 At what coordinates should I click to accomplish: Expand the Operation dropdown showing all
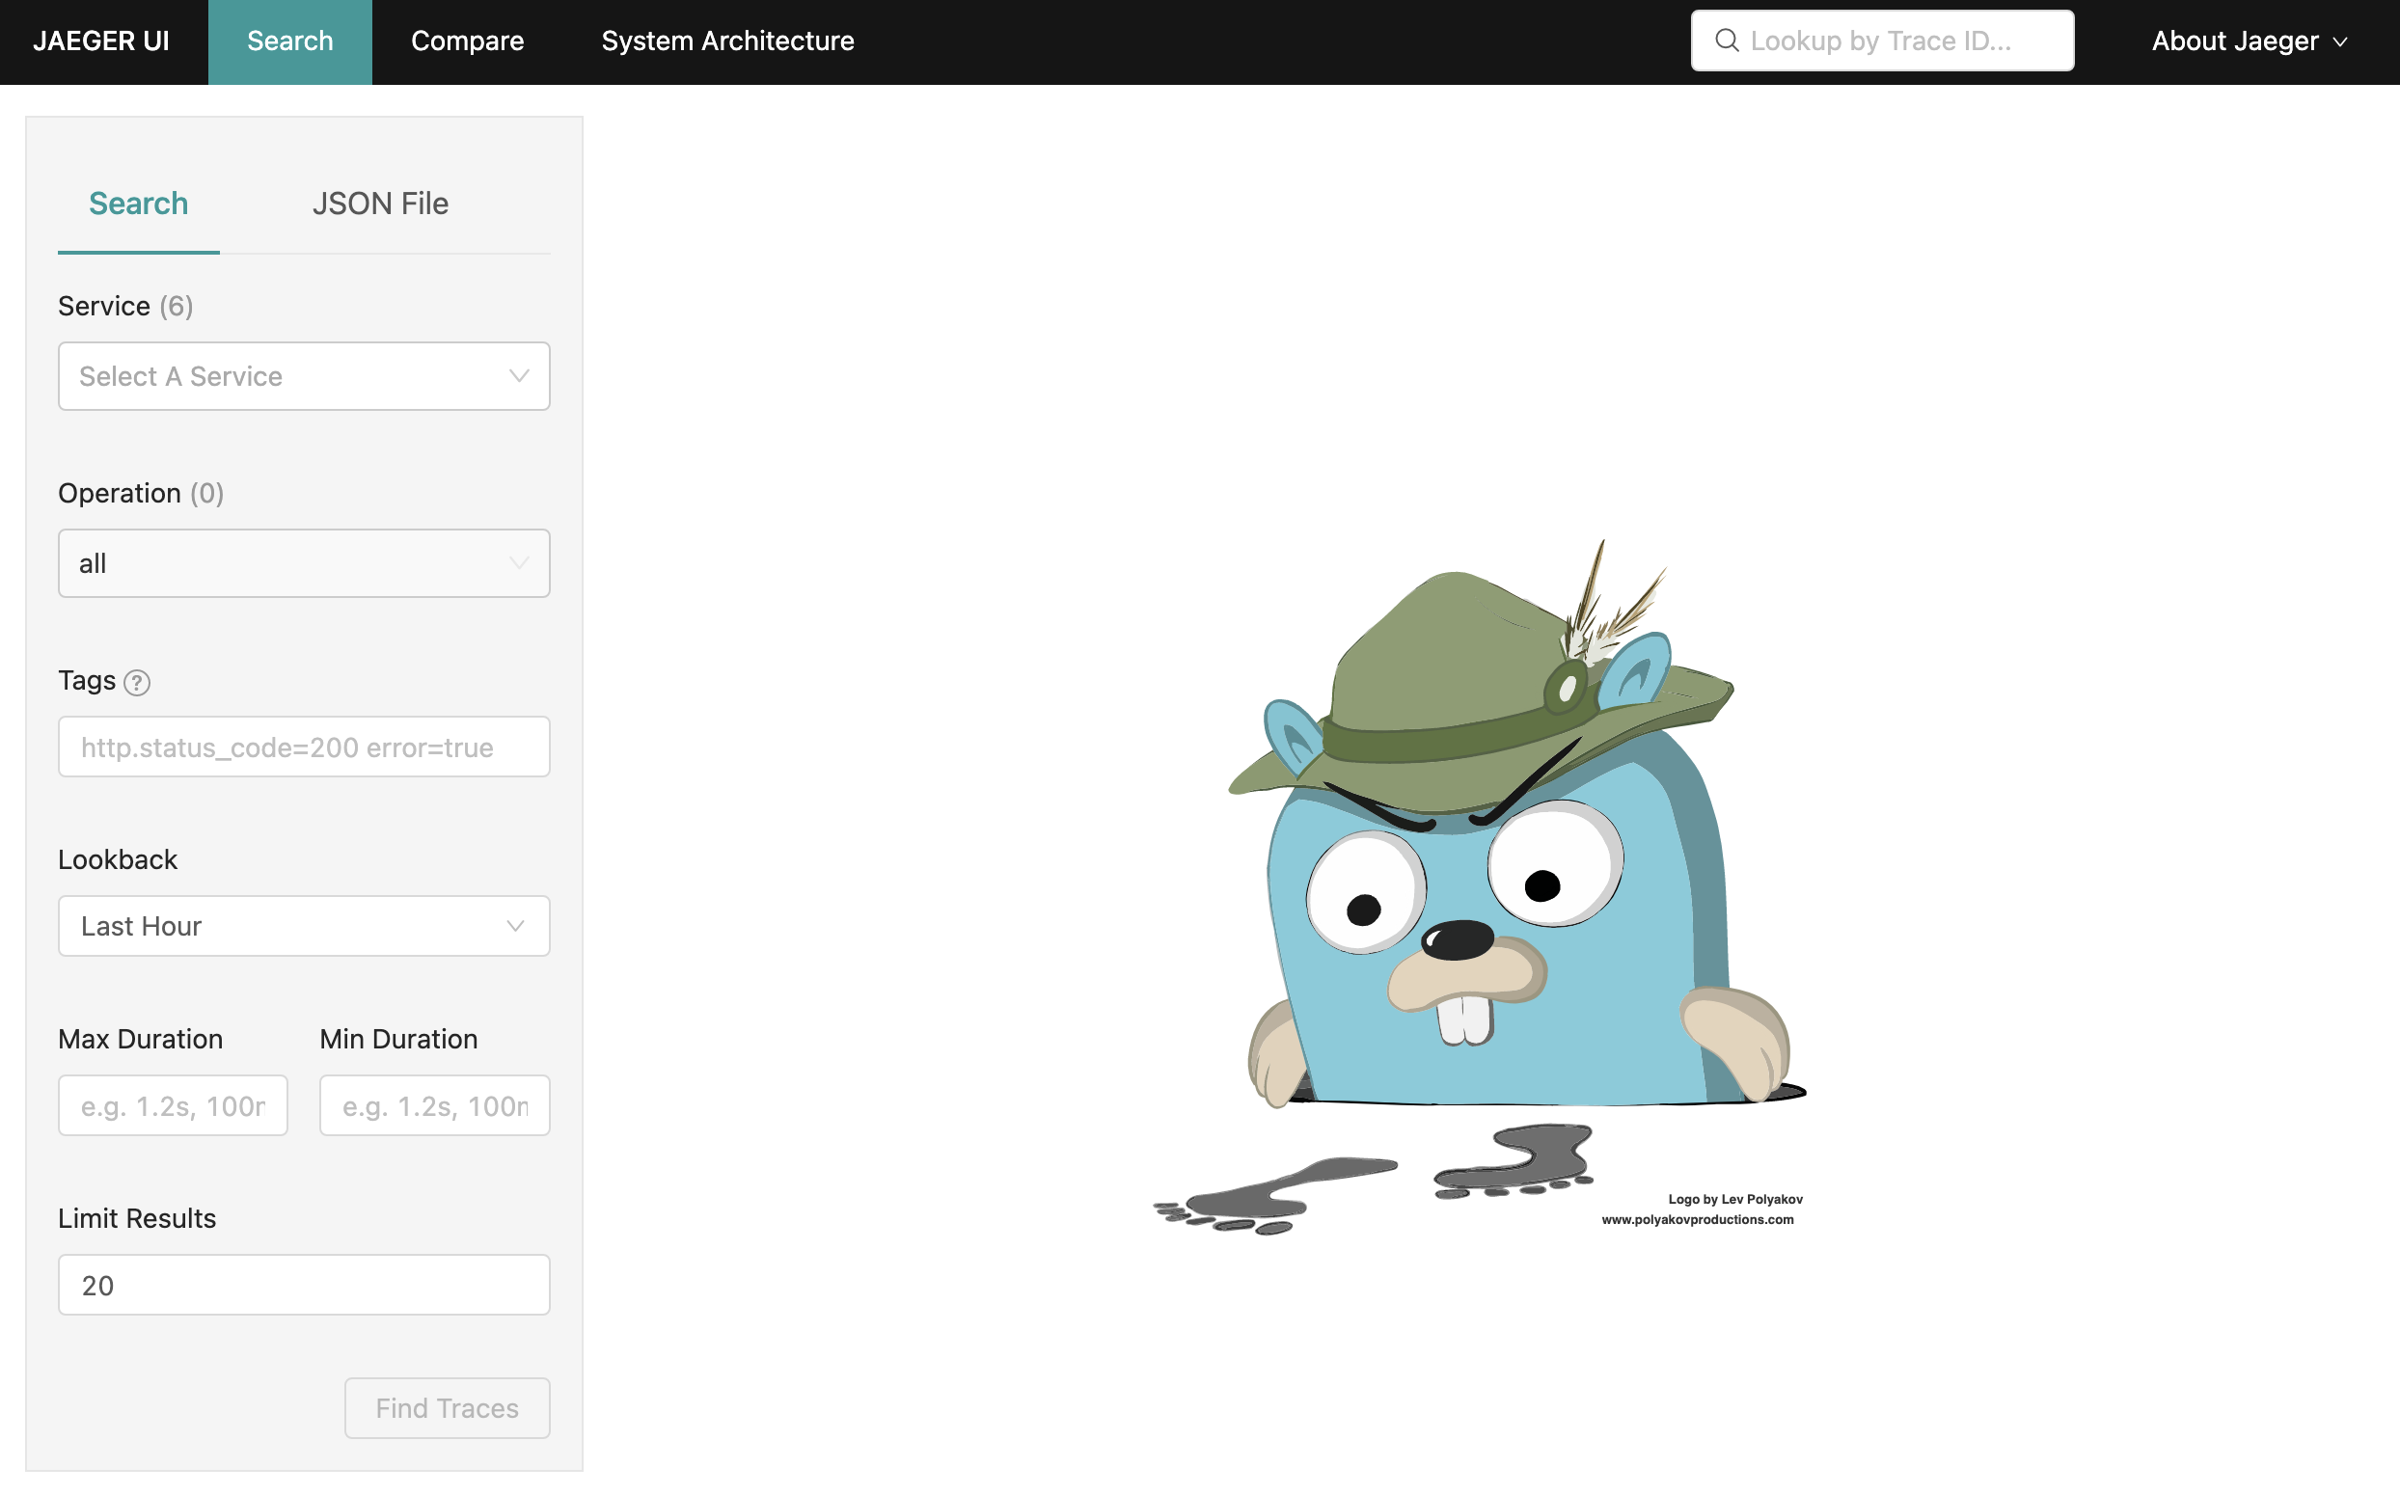click(x=304, y=563)
